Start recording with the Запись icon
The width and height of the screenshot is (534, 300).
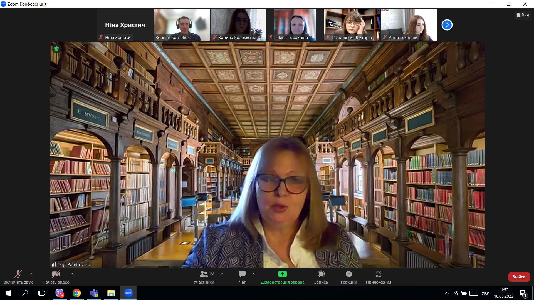tap(321, 277)
